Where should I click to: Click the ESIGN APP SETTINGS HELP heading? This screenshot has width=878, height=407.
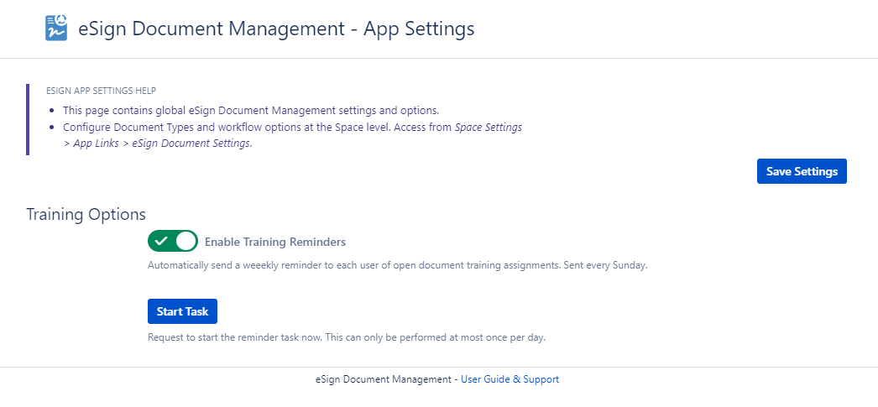pyautogui.click(x=102, y=91)
